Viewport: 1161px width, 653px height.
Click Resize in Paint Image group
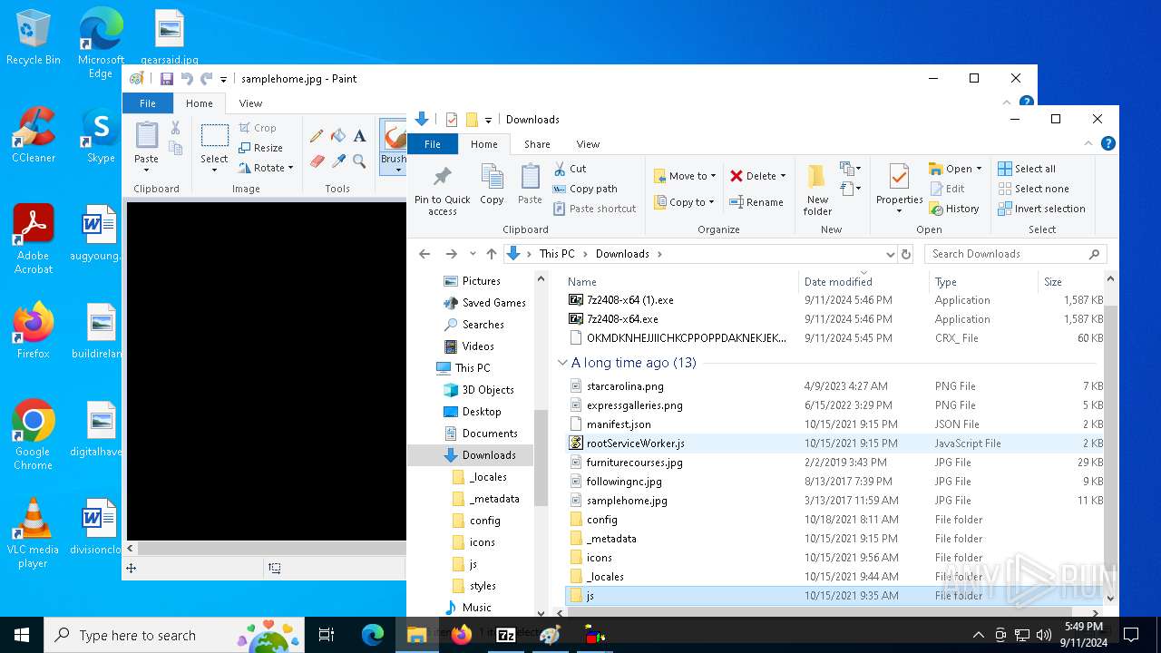(260, 148)
